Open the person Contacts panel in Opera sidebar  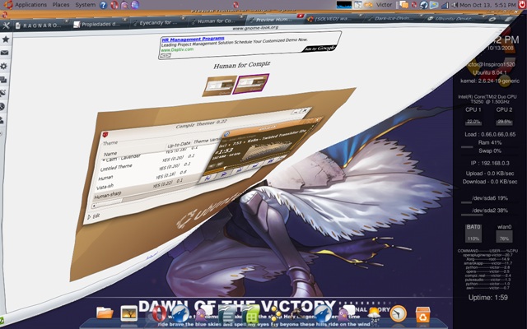pos(2,120)
